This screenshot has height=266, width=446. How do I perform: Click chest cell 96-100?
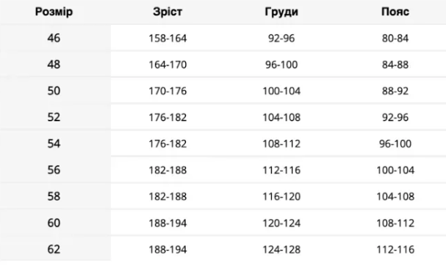[x=281, y=65]
